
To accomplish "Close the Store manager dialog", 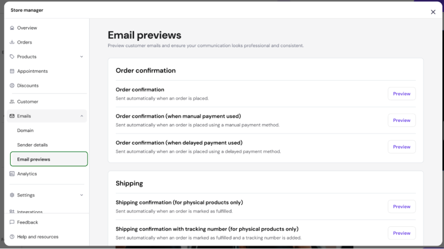I will [x=433, y=12].
